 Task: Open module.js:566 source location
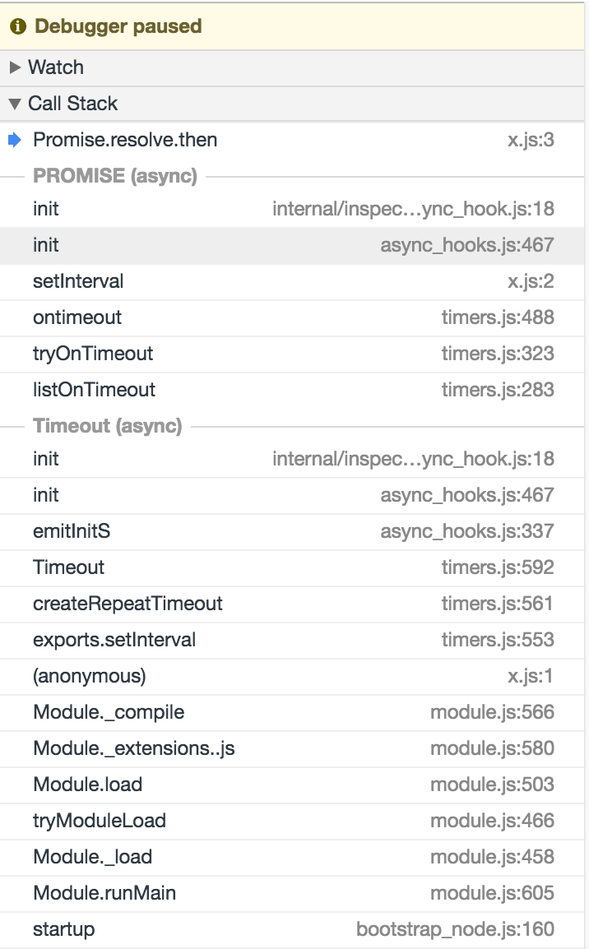tap(492, 712)
